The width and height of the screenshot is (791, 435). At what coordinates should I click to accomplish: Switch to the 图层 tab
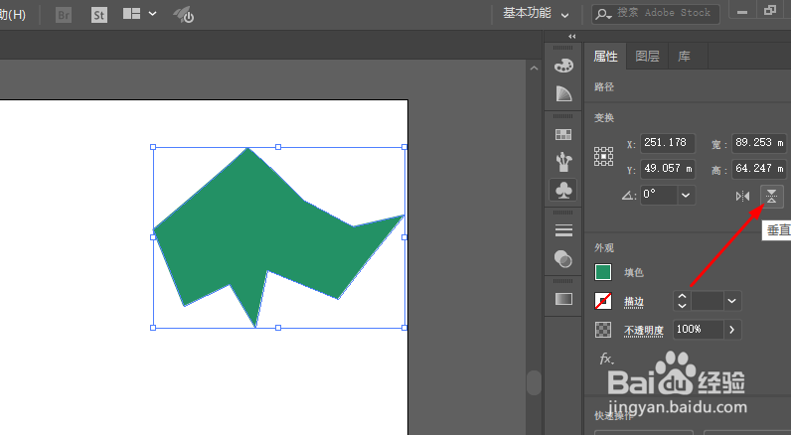tap(647, 57)
